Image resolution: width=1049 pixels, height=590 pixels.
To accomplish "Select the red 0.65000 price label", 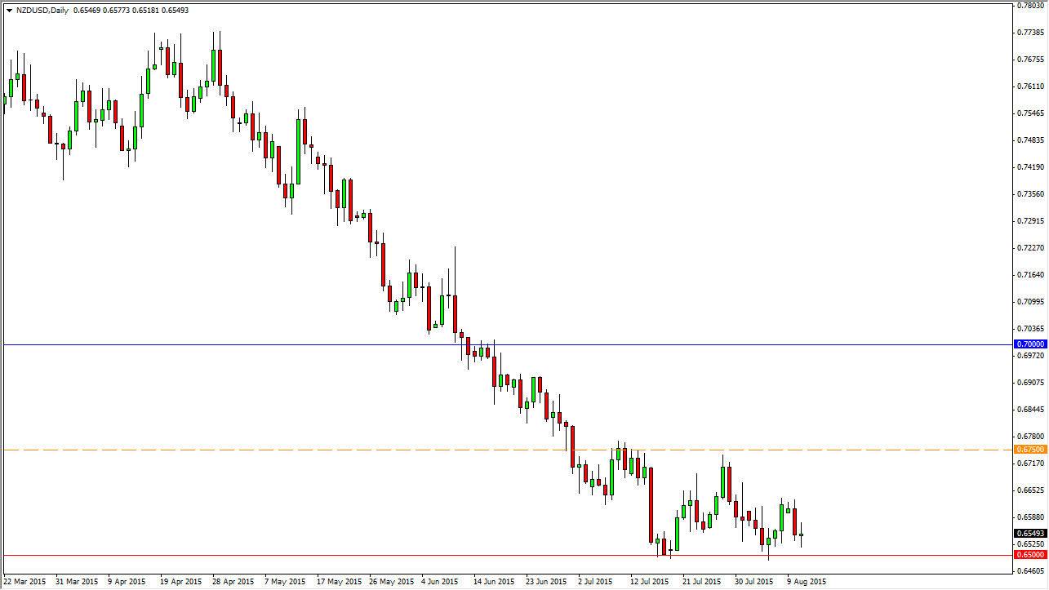I will (x=1029, y=555).
